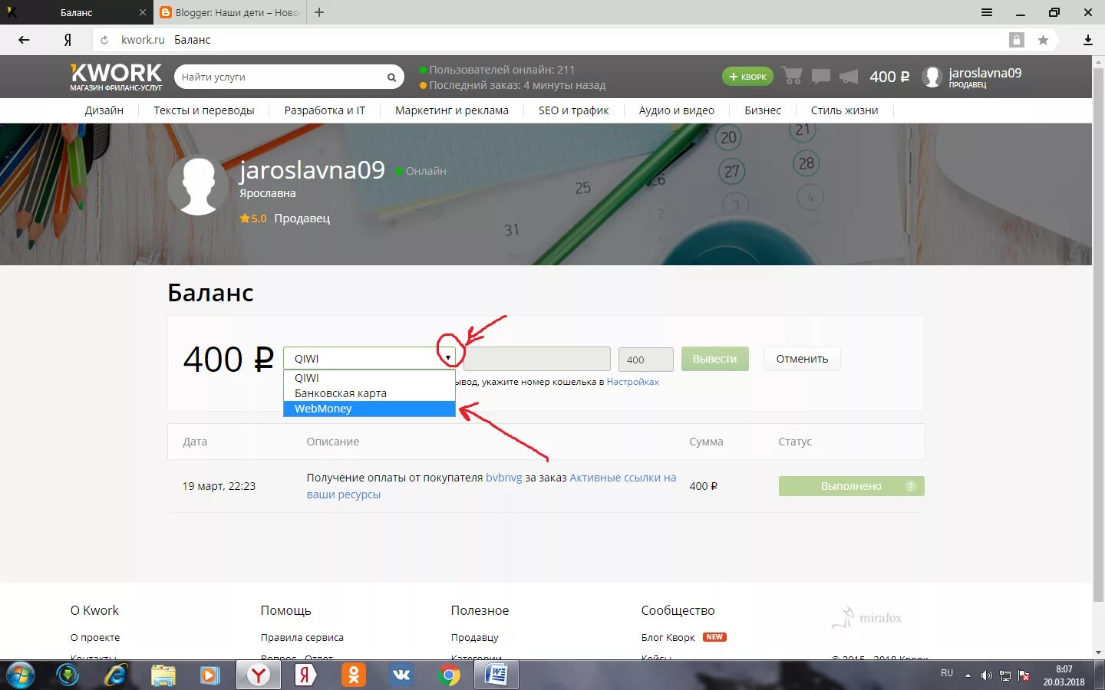1105x690 pixels.
Task: Click the question mark on Выполнено status
Action: 910,486
